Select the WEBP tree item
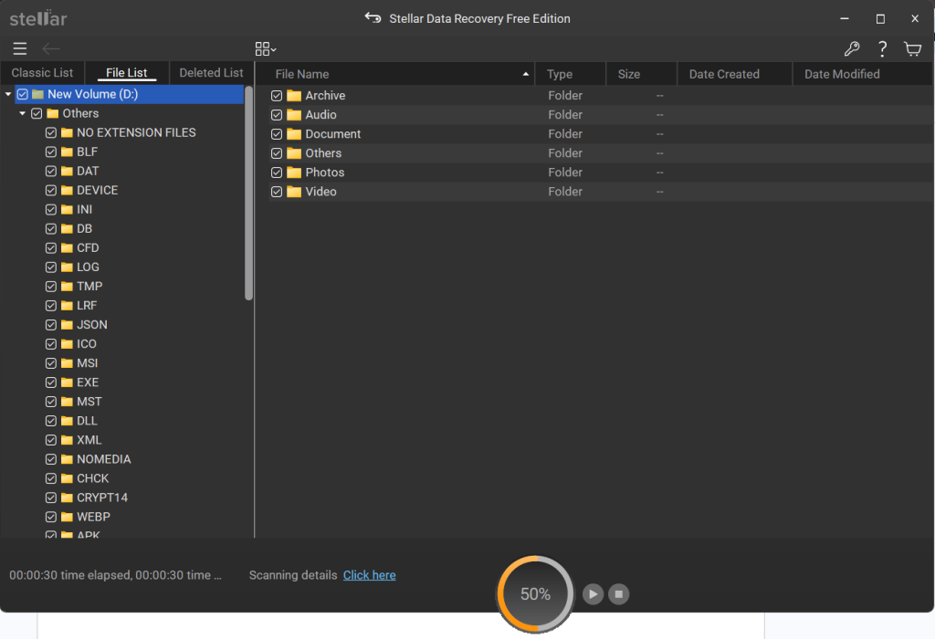 (94, 517)
